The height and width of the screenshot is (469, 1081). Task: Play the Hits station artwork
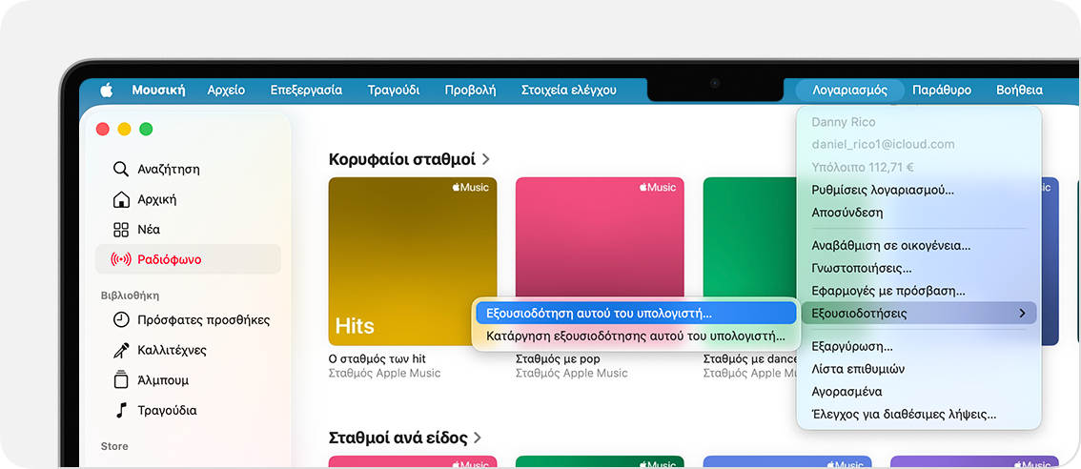[412, 261]
